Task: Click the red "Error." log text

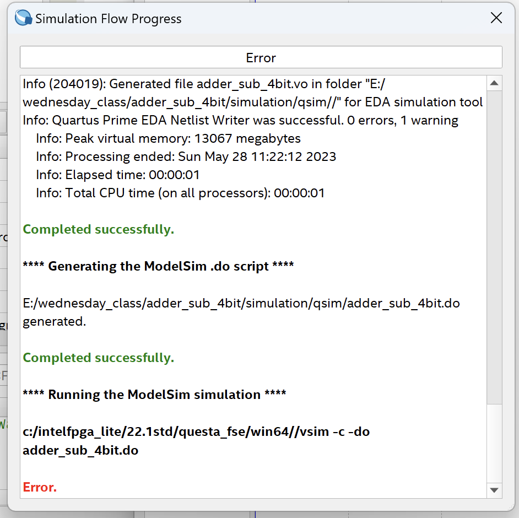Action: (40, 487)
